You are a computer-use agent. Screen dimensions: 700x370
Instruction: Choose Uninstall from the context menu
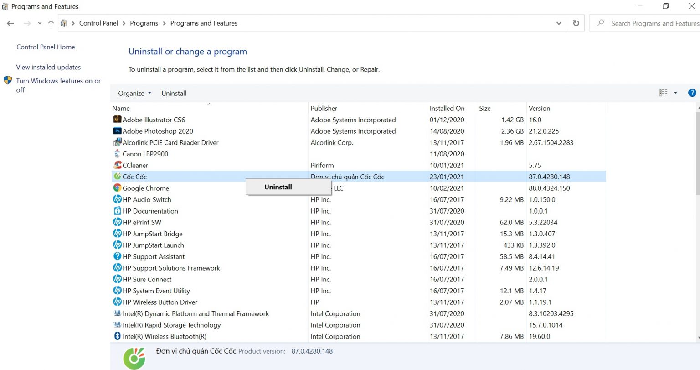point(278,187)
